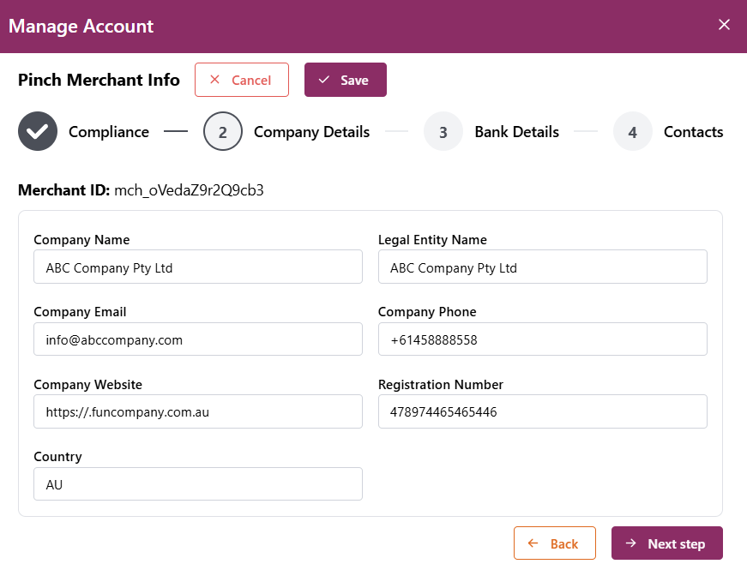The height and width of the screenshot is (582, 747).
Task: Click the completed Compliance checkmark icon
Action: coord(38,132)
